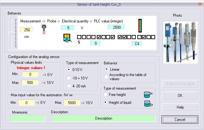Select the -10 +10 V option
204x130 pixels.
(x=69, y=78)
